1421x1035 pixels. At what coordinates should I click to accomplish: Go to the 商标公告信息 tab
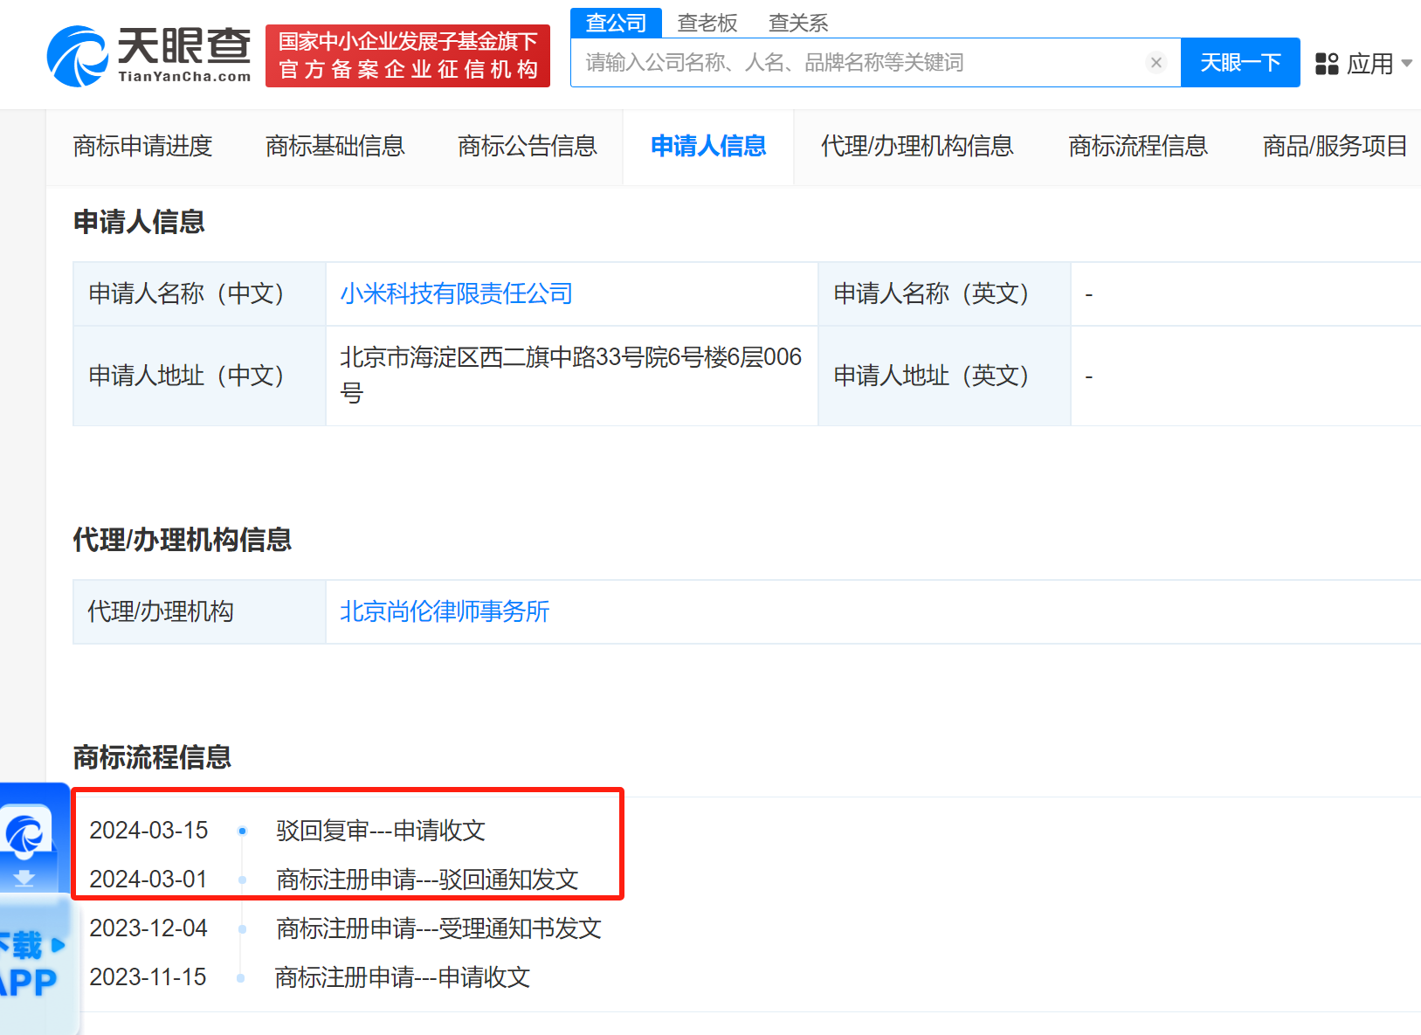527,147
